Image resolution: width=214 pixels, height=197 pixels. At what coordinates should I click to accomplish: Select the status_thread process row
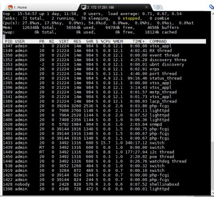pos(104,78)
